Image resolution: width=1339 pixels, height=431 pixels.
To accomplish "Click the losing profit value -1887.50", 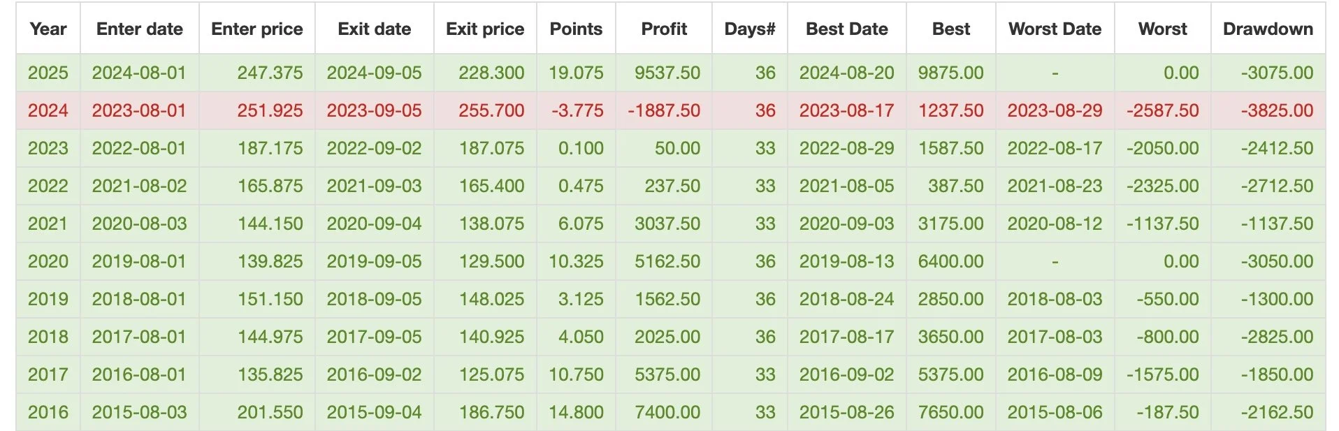I will pyautogui.click(x=664, y=110).
